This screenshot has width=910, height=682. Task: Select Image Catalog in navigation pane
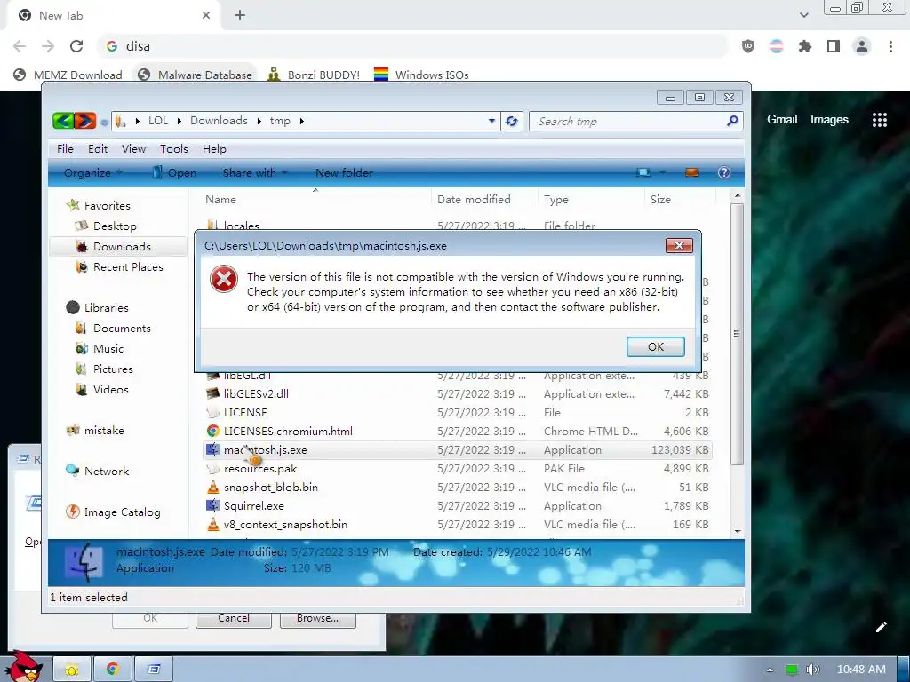pyautogui.click(x=114, y=512)
